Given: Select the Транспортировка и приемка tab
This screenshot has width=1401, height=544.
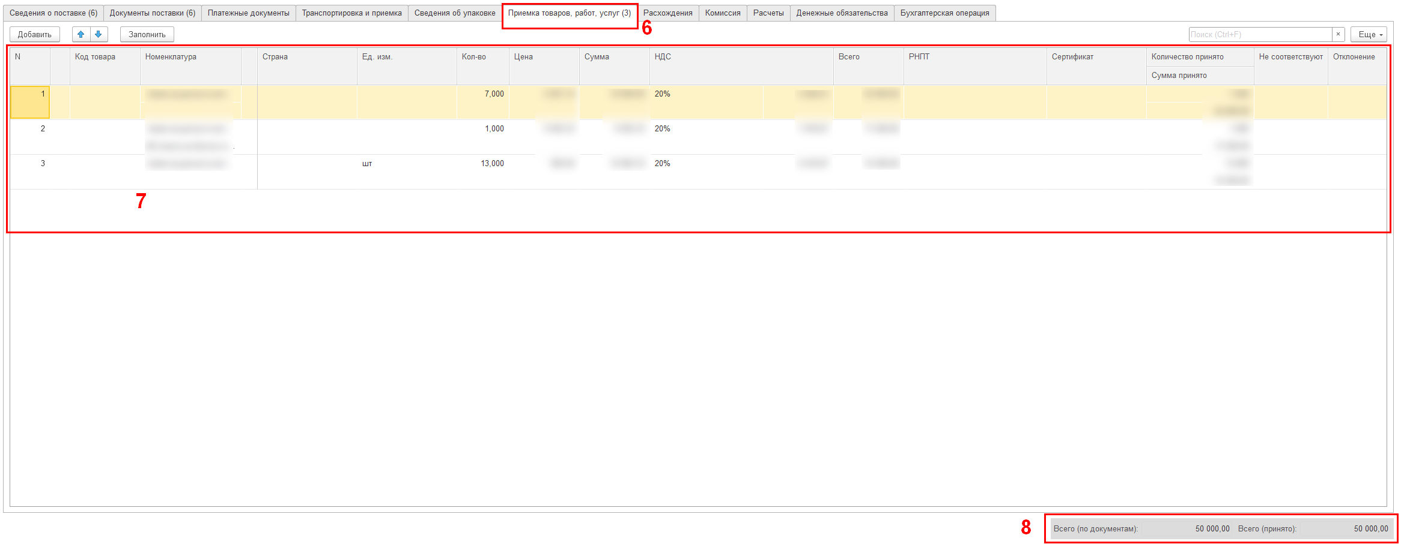Looking at the screenshot, I should pos(351,13).
